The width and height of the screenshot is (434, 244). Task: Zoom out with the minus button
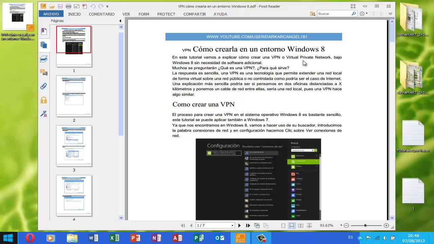[346, 225]
